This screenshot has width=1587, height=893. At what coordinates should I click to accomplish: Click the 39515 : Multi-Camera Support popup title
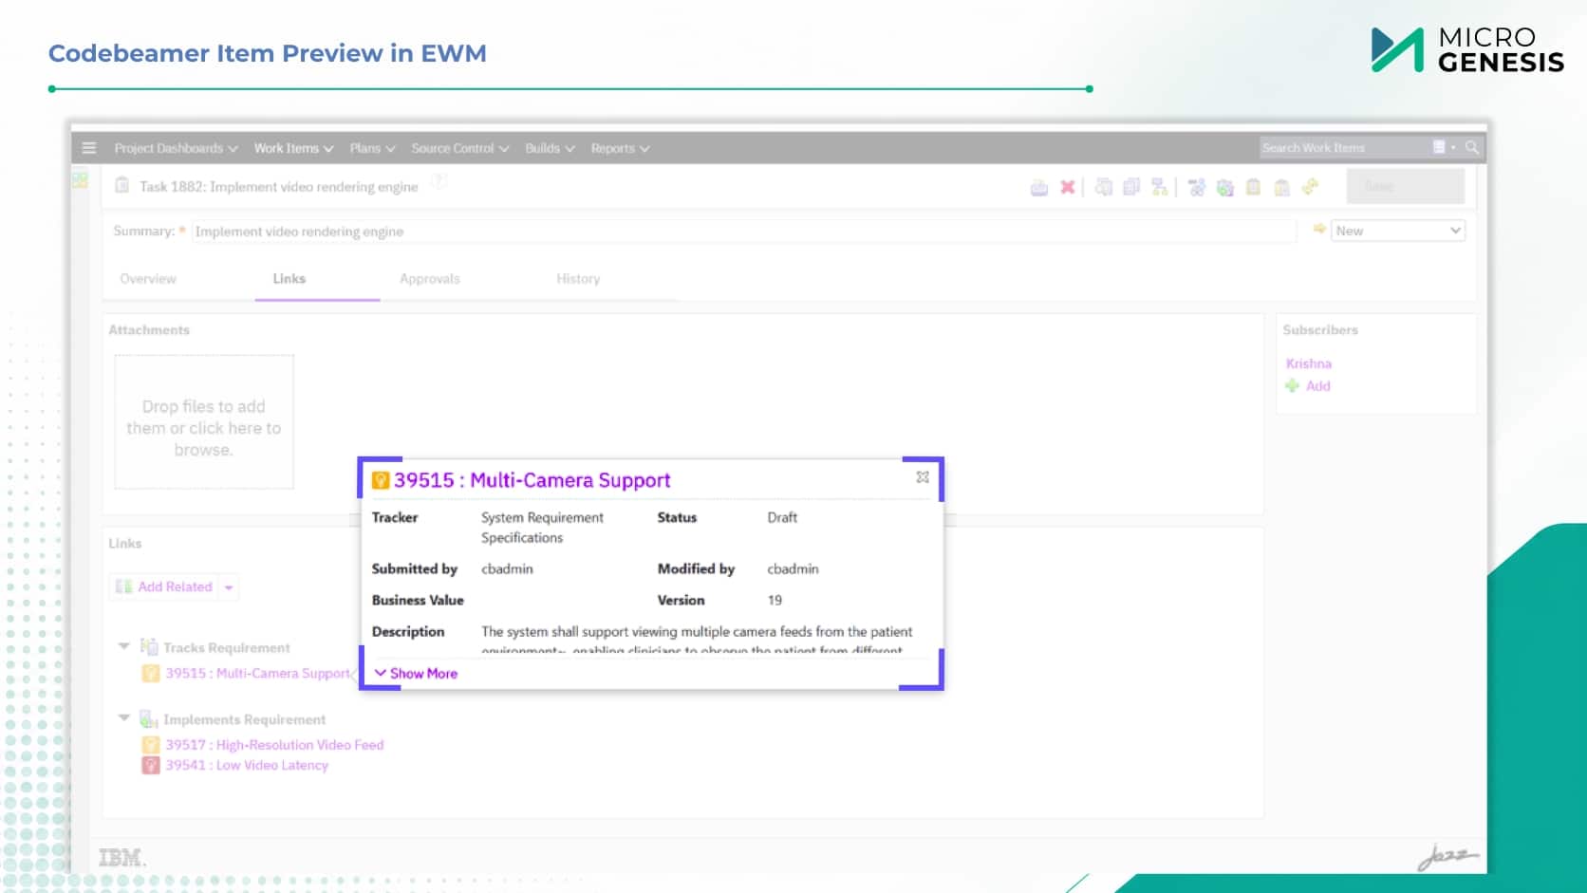coord(532,480)
